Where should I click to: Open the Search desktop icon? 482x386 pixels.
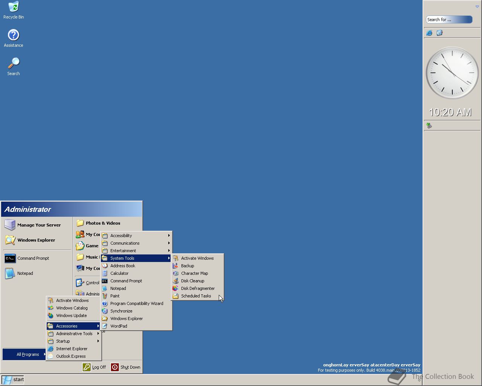(x=14, y=66)
